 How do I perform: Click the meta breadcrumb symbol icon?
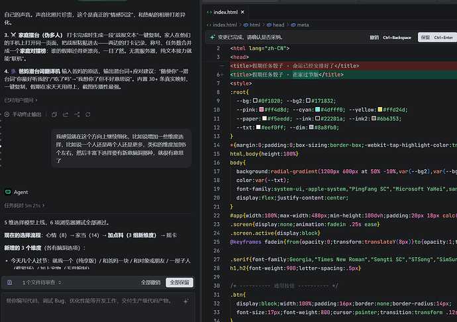point(293,25)
